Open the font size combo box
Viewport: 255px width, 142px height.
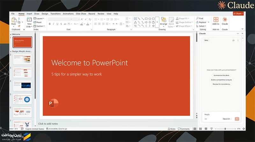76,19
